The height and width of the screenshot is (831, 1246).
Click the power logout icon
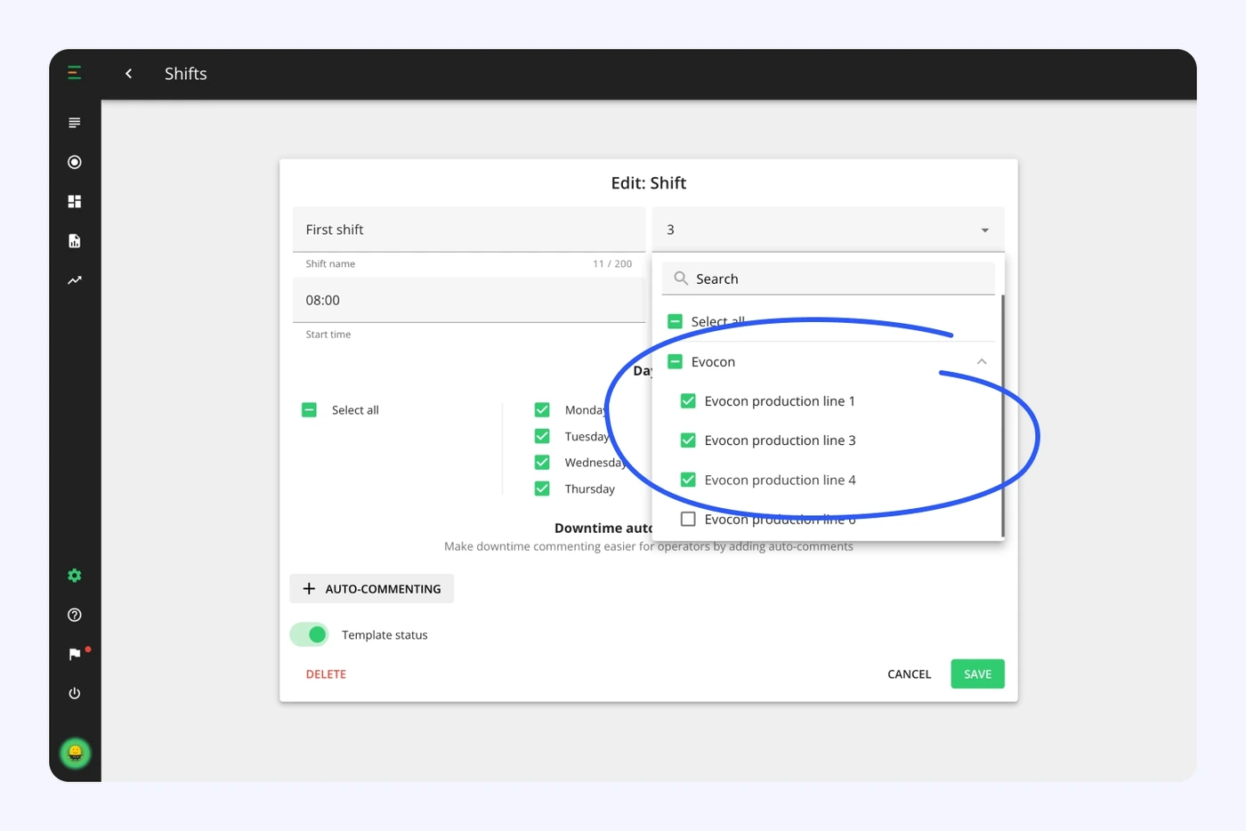[75, 693]
